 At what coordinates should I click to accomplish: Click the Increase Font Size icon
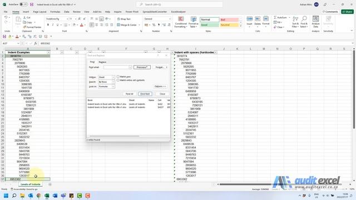pyautogui.click(x=80, y=19)
